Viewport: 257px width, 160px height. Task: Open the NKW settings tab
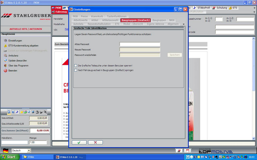pyautogui.click(x=172, y=20)
